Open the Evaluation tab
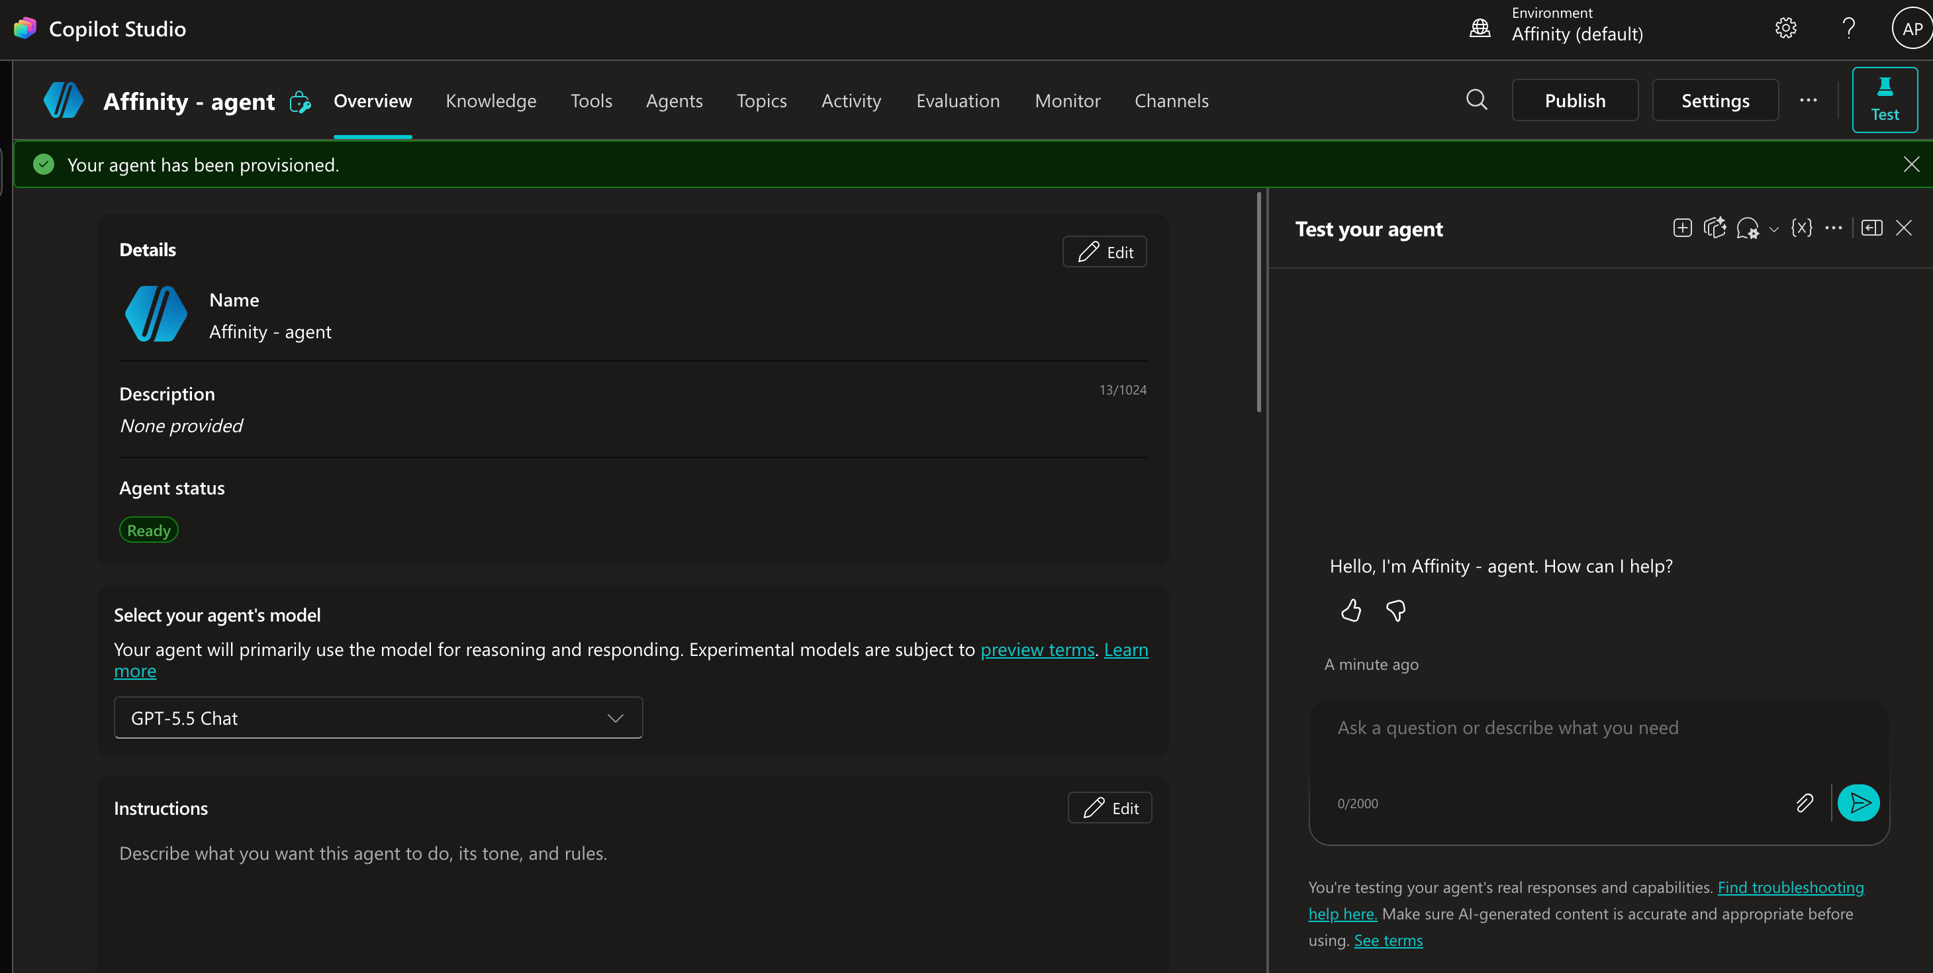 [x=957, y=101]
